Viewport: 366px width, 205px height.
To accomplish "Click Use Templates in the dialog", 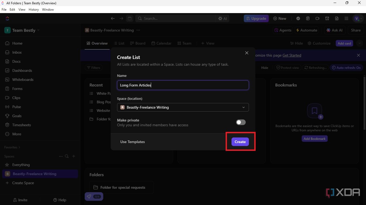I will click(x=132, y=142).
